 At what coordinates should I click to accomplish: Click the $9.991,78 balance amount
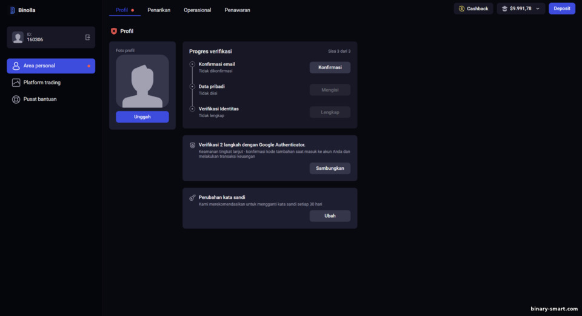(x=520, y=8)
